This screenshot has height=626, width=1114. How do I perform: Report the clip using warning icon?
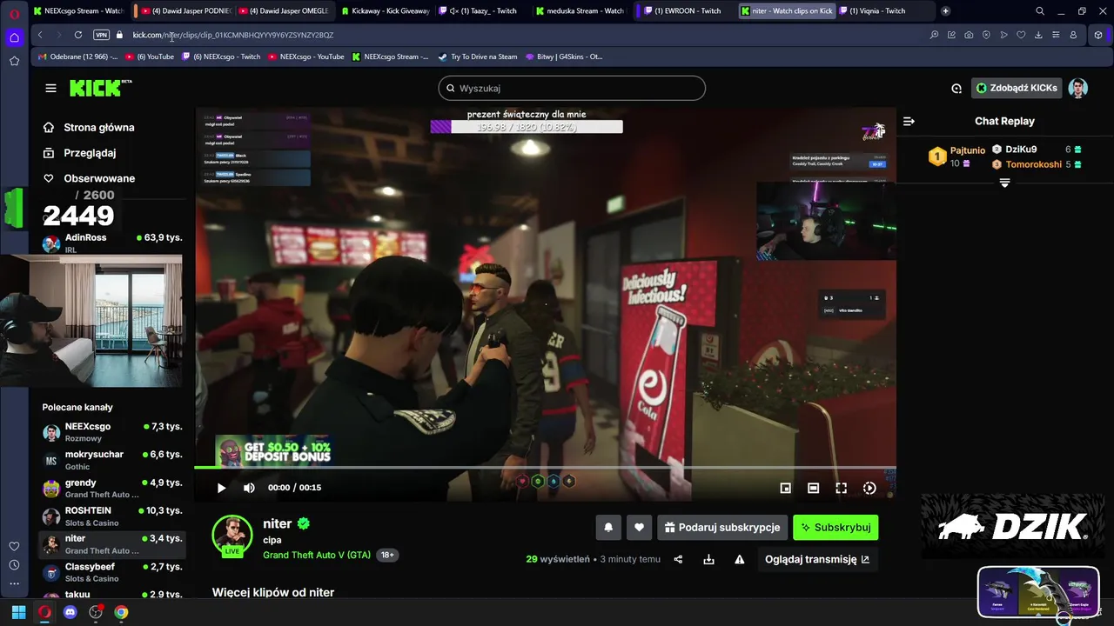click(x=739, y=559)
